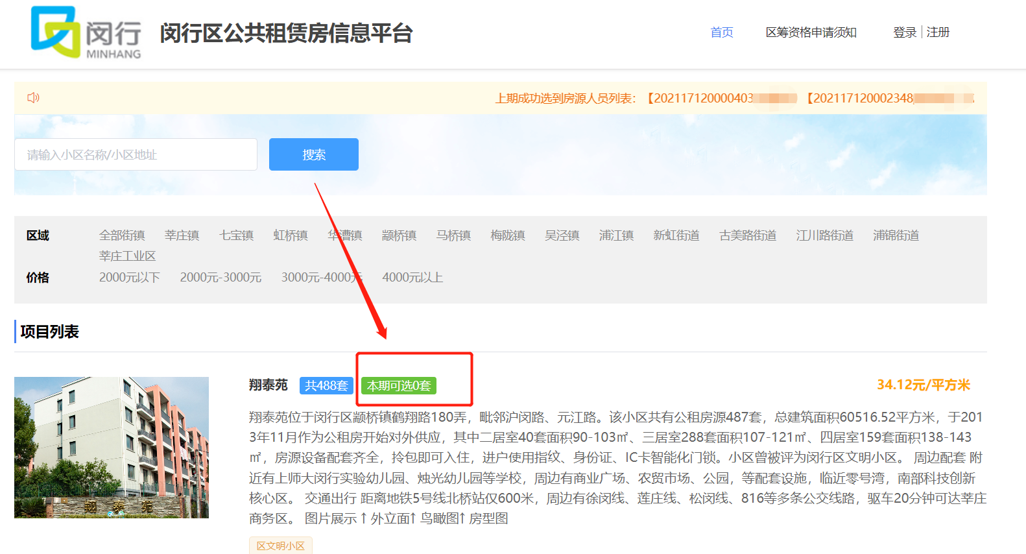1026x554 pixels.
Task: Choose the 4000元以上 price range
Action: [x=412, y=278]
